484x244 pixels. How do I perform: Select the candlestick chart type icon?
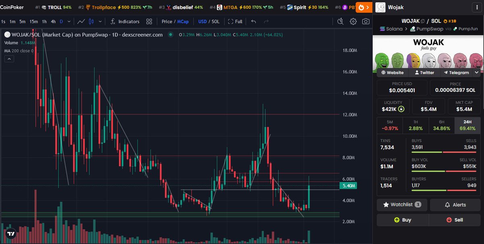pos(91,21)
